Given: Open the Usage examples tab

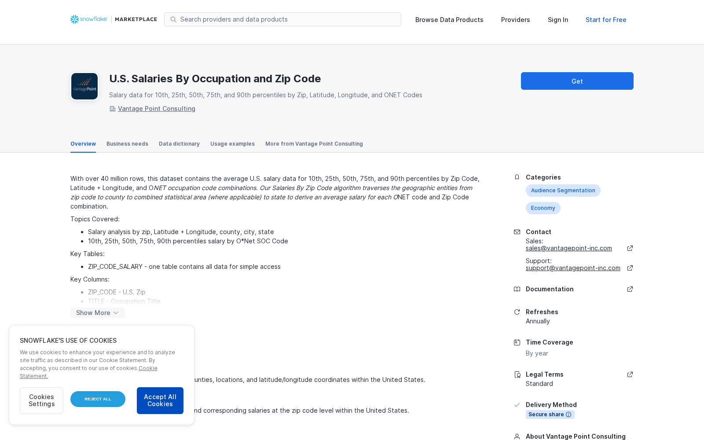Looking at the screenshot, I should coord(232,144).
